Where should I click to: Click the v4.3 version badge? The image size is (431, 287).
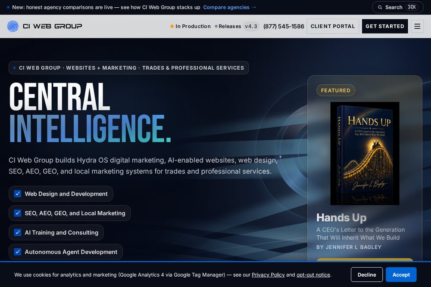click(x=251, y=26)
